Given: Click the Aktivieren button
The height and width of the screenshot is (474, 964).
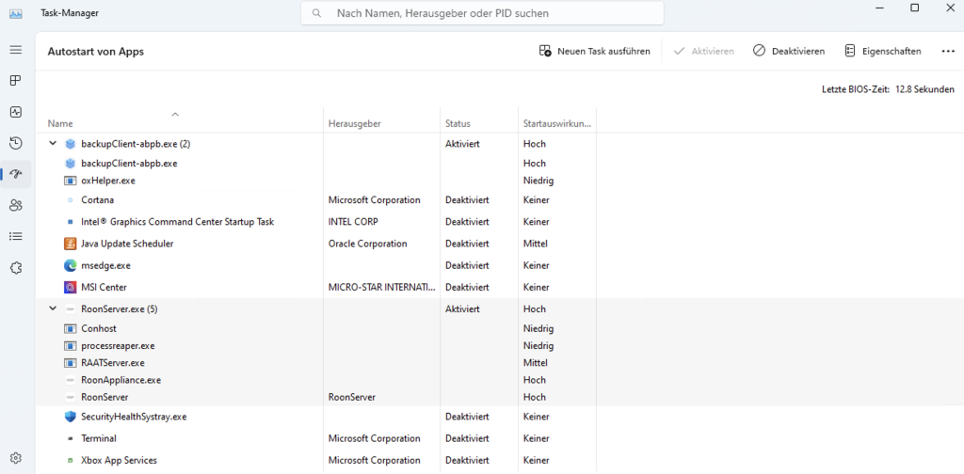Looking at the screenshot, I should click(704, 51).
